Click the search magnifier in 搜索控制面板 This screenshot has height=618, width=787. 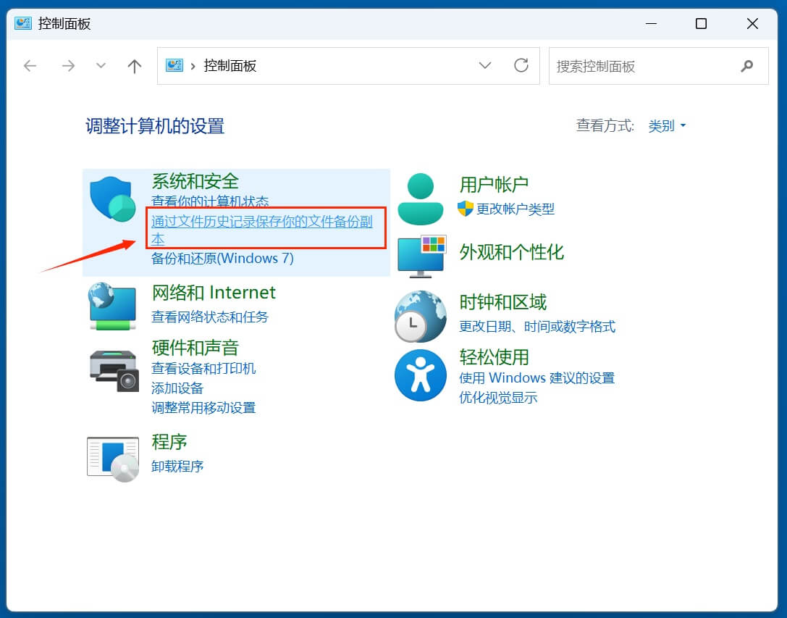pos(747,66)
